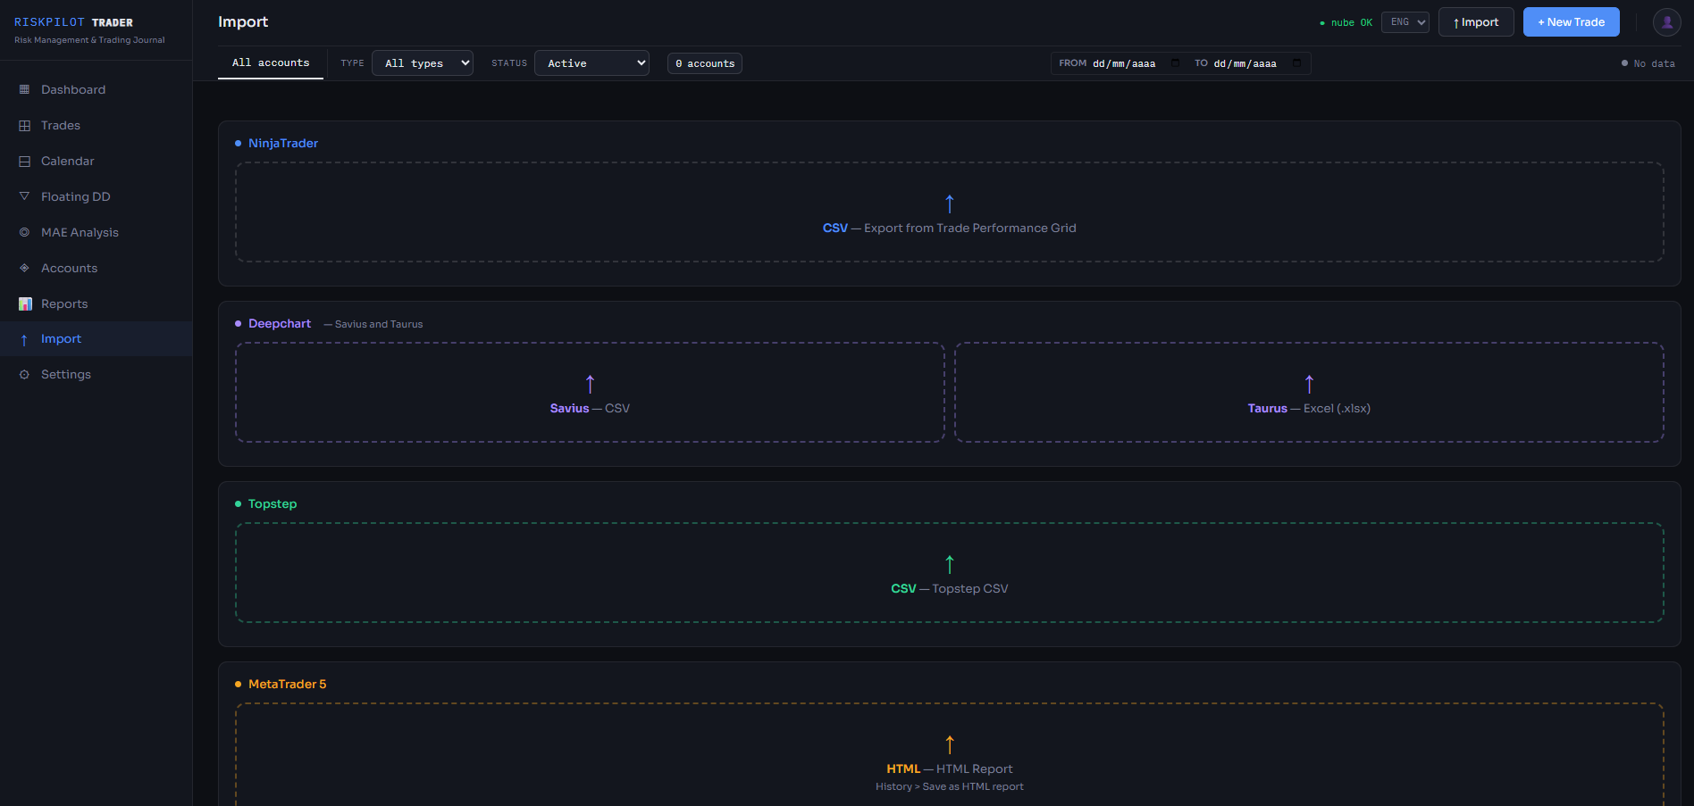
Task: Open Trades in the sidebar menu
Action: [x=61, y=125]
